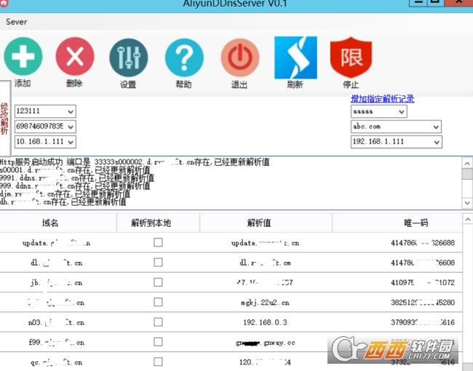The height and width of the screenshot is (371, 473).
Task: Click the log panel scroll-up arrow
Action: (x=467, y=164)
